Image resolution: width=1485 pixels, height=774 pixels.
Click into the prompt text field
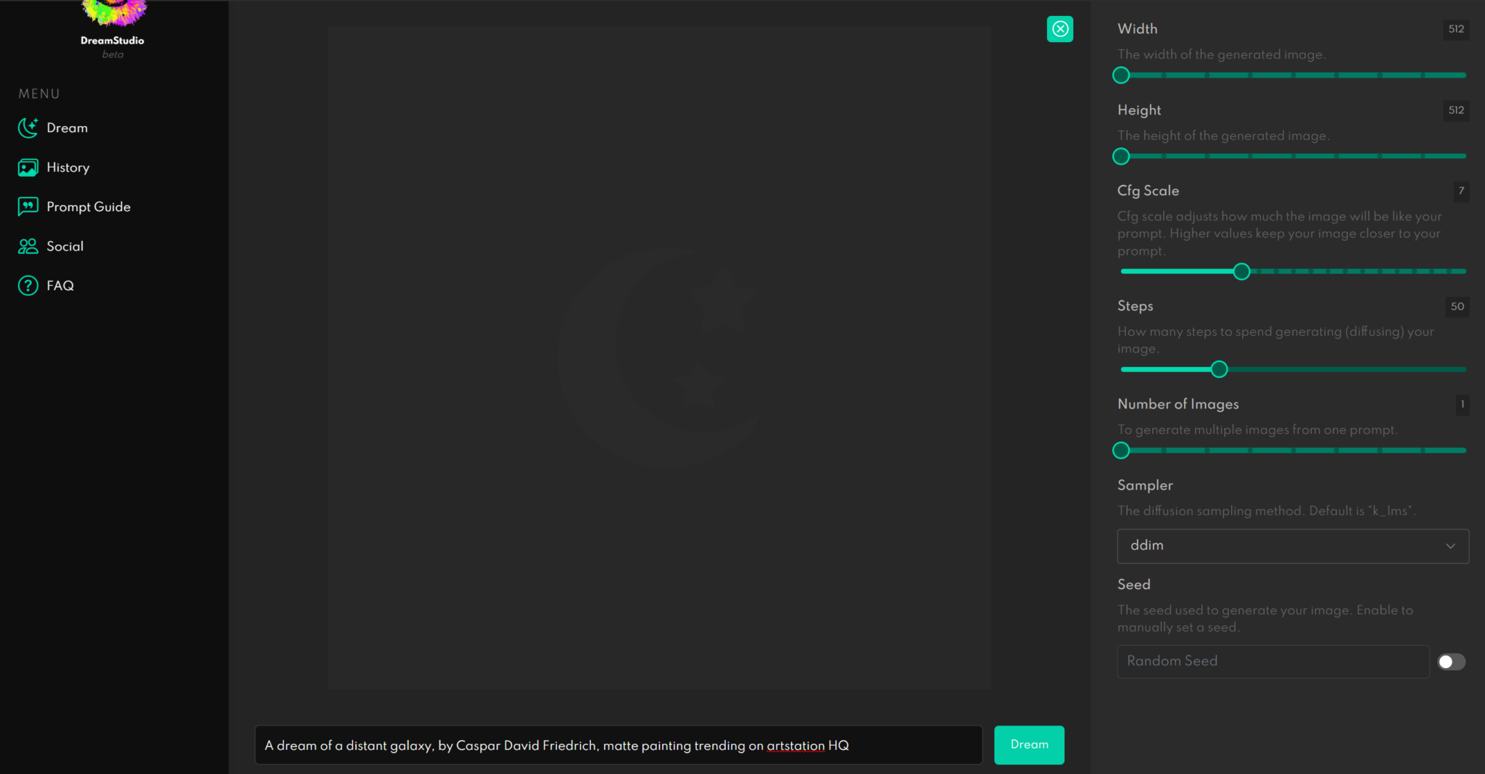618,745
